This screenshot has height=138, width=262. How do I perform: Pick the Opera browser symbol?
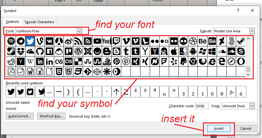tap(241, 62)
